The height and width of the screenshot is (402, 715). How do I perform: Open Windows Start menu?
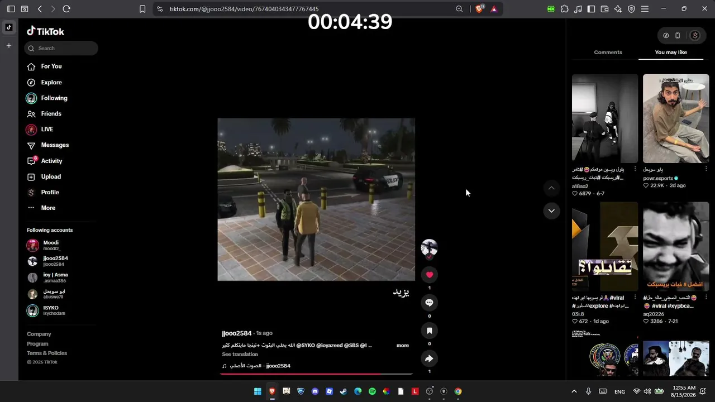[x=258, y=391]
